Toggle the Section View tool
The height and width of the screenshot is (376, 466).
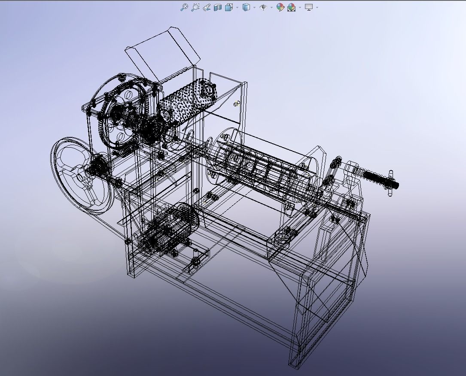tap(218, 7)
